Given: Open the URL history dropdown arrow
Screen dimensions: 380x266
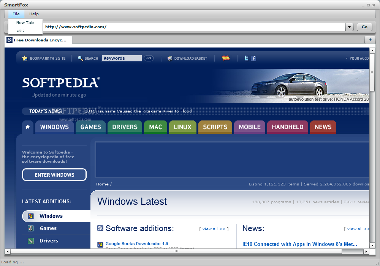Looking at the screenshot, I should (349, 27).
